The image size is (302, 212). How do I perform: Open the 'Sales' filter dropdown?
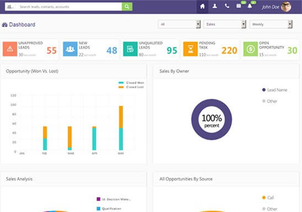click(x=225, y=24)
